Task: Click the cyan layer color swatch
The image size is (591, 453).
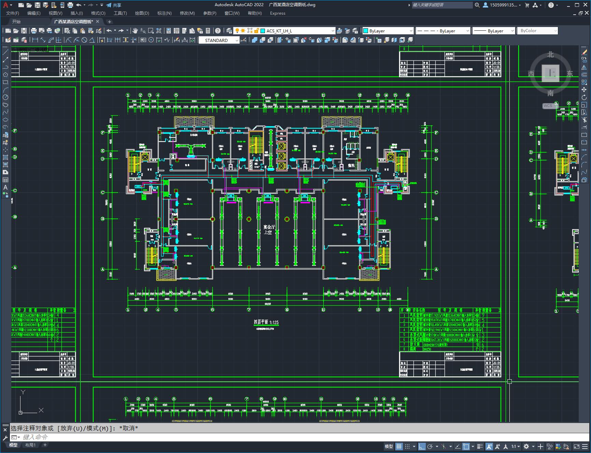Action: coord(263,31)
